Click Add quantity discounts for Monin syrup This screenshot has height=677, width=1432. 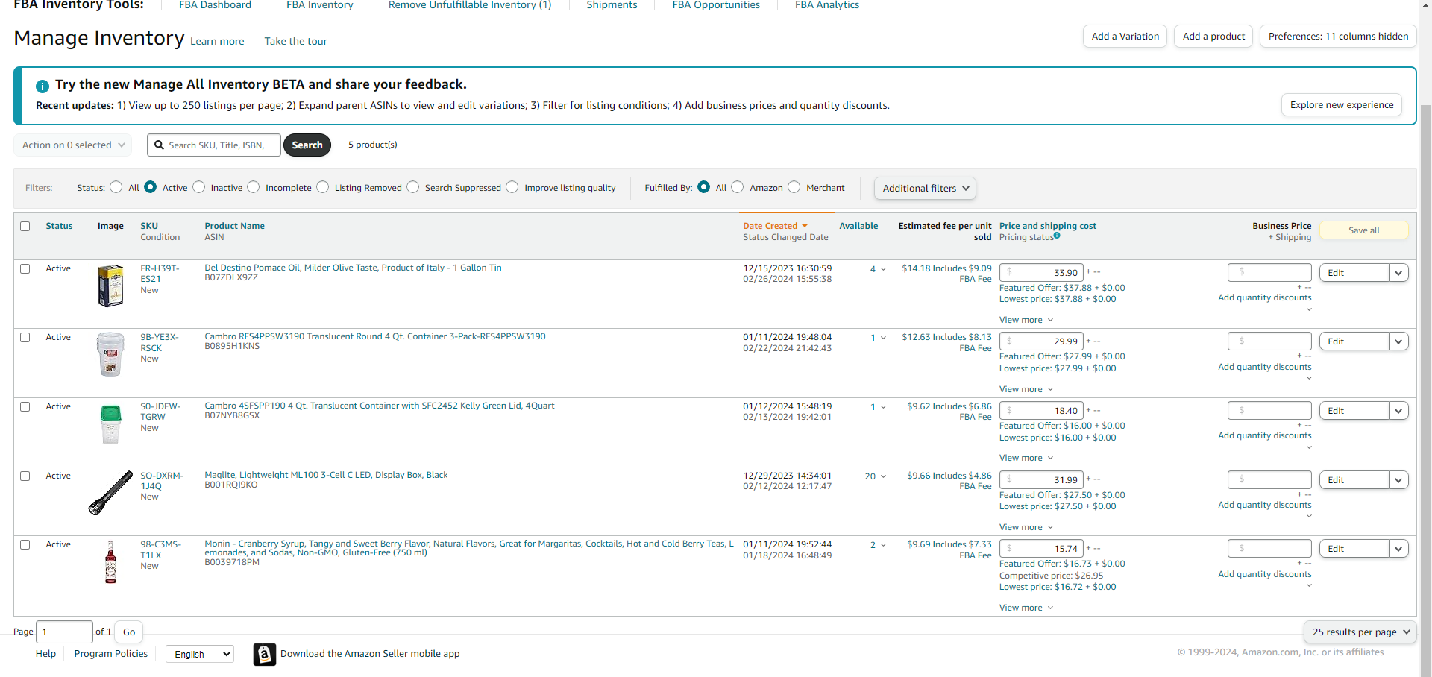pos(1264,574)
